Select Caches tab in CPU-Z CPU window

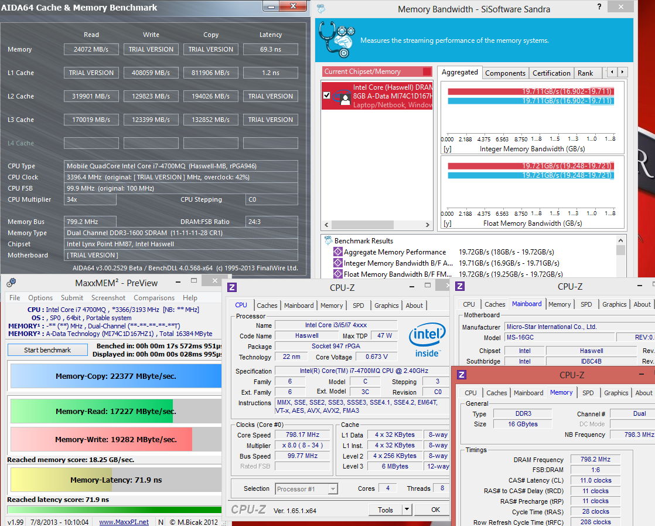click(x=267, y=306)
